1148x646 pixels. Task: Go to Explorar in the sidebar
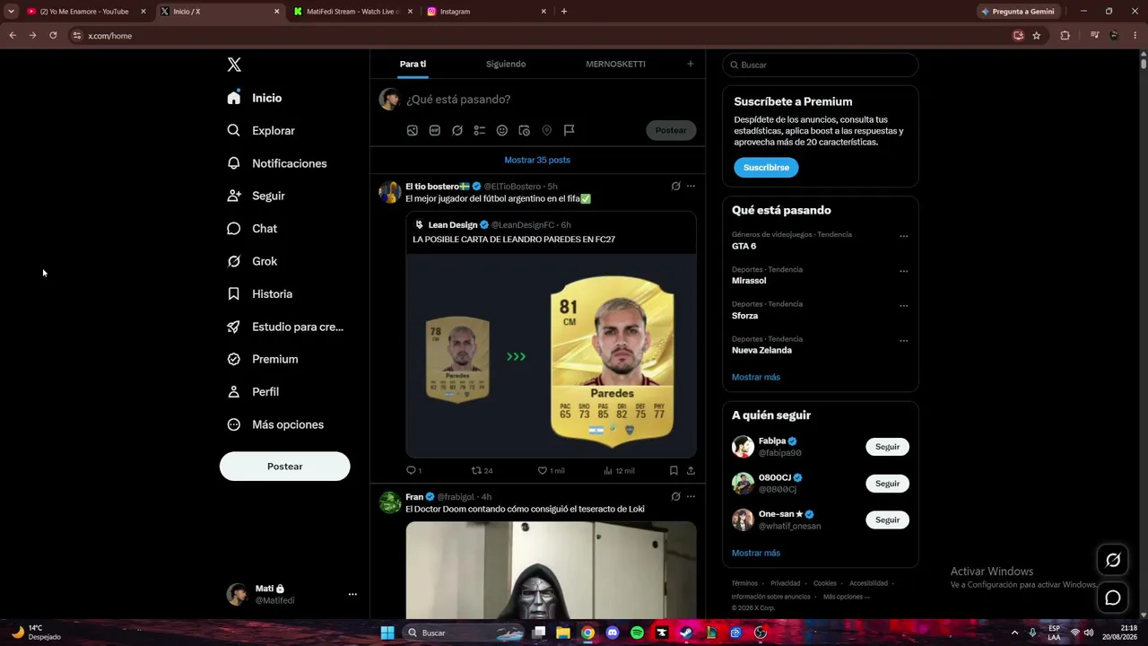click(x=261, y=131)
